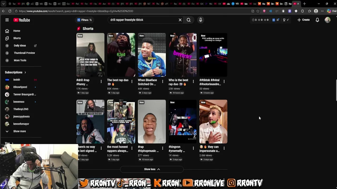Open the Filters button

pyautogui.click(x=85, y=20)
